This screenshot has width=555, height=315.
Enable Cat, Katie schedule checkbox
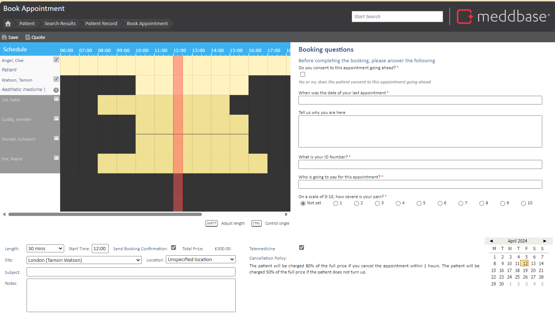click(x=56, y=99)
